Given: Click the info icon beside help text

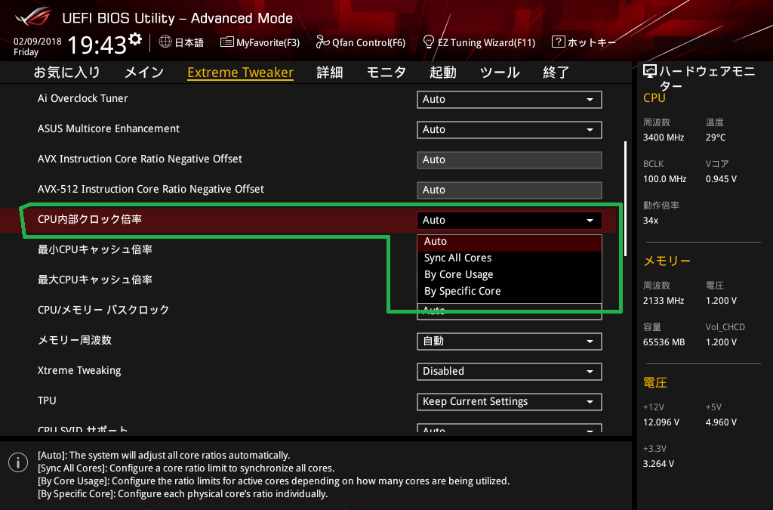Looking at the screenshot, I should click(18, 462).
